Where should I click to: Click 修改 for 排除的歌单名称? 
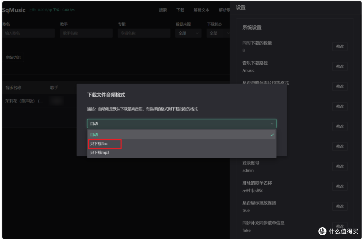[x=340, y=186]
